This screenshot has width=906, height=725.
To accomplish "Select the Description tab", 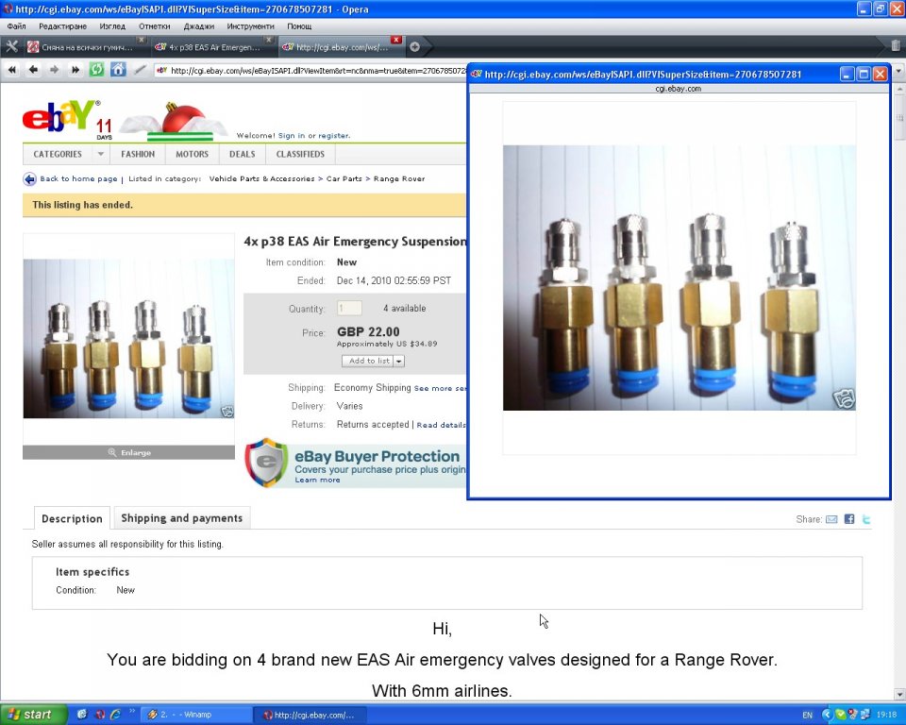I will 72,518.
